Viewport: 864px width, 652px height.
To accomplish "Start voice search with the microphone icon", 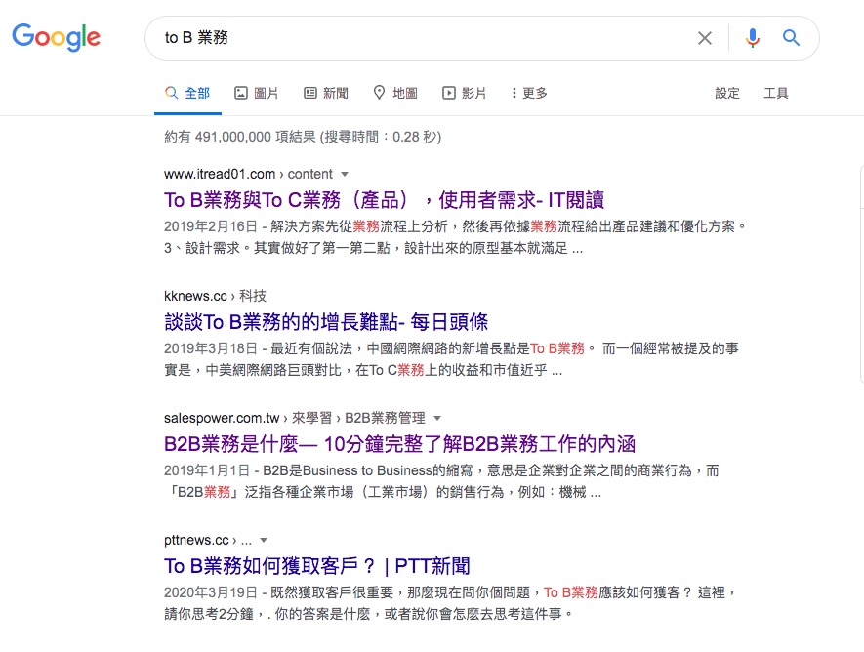I will (752, 38).
